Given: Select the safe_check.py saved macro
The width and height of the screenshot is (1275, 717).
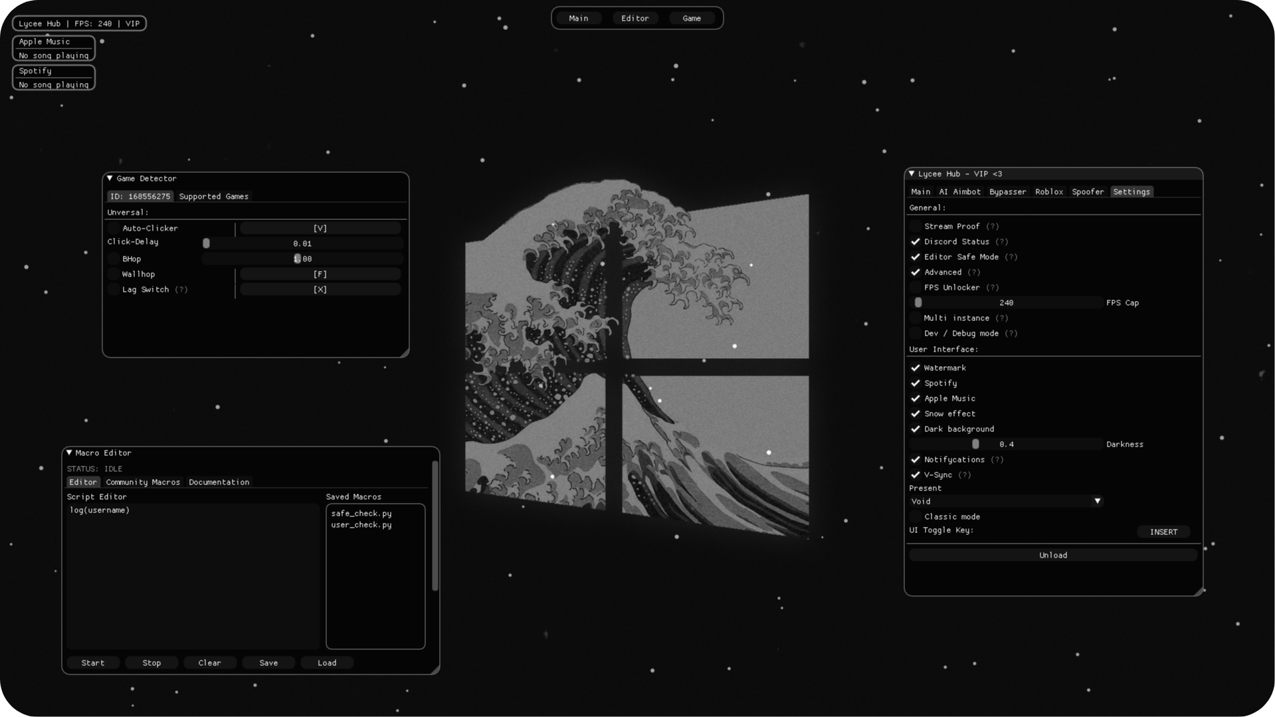Looking at the screenshot, I should pos(361,514).
